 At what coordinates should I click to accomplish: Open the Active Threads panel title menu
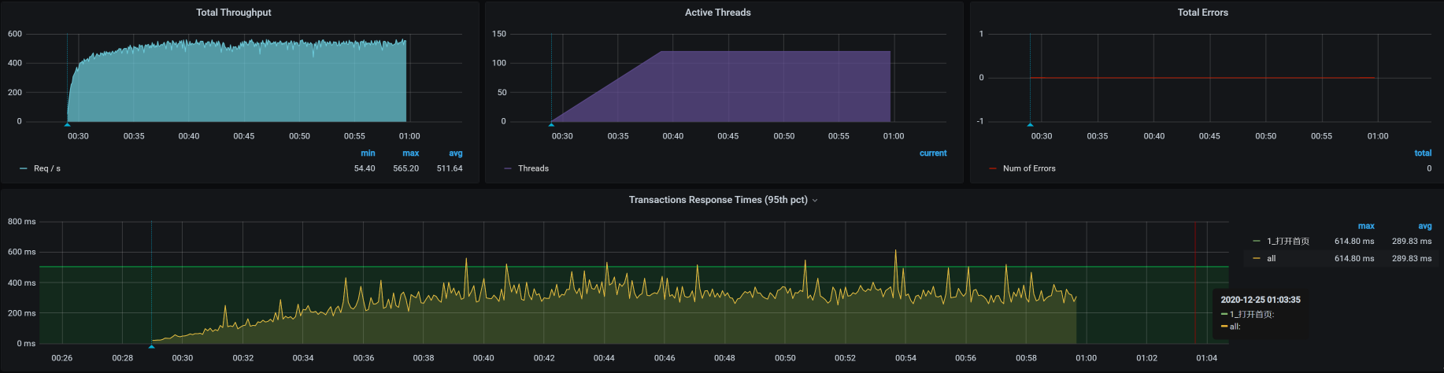pyautogui.click(x=717, y=13)
